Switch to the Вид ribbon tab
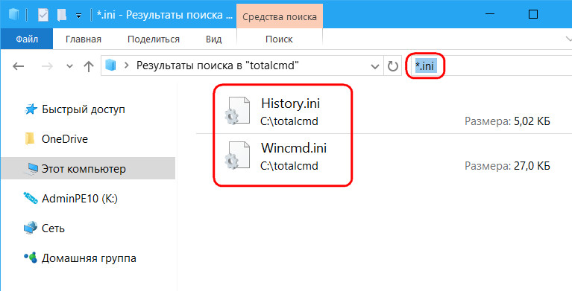The image size is (572, 291). pos(213,39)
